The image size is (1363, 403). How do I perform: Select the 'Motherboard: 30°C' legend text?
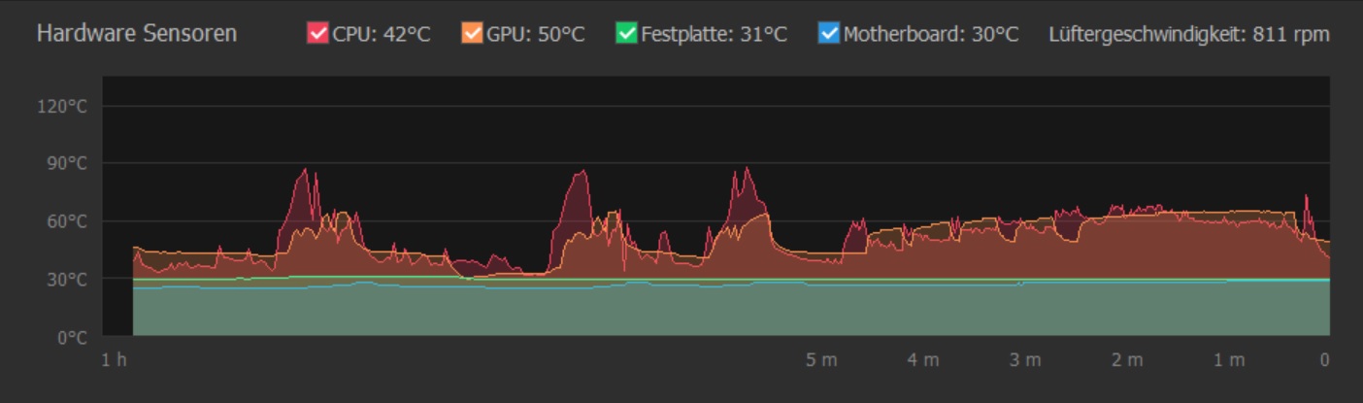pos(931,34)
